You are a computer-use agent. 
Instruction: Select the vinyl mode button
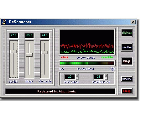[127, 61]
